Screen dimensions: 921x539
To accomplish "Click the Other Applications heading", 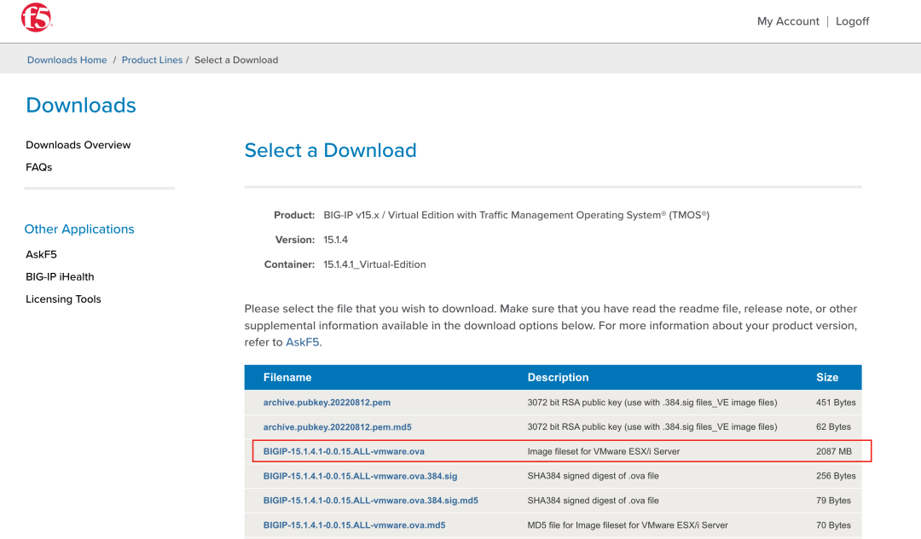I will (79, 229).
